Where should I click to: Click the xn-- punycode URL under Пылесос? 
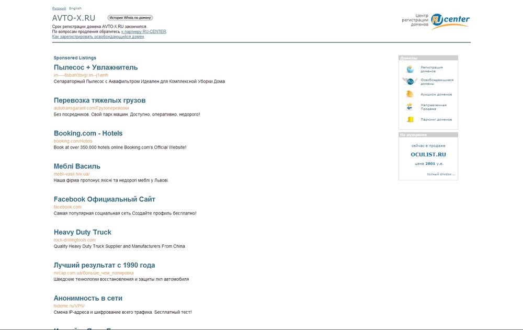pos(81,75)
